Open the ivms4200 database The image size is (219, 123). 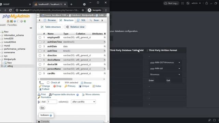click(9, 39)
